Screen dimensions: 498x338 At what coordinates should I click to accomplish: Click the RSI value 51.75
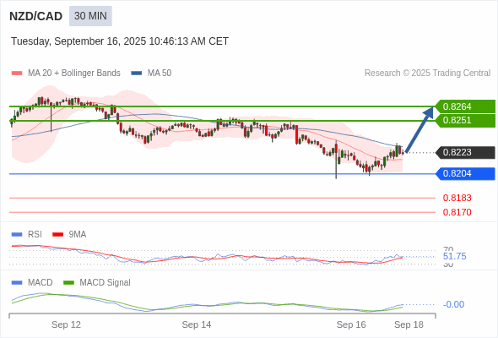454,256
